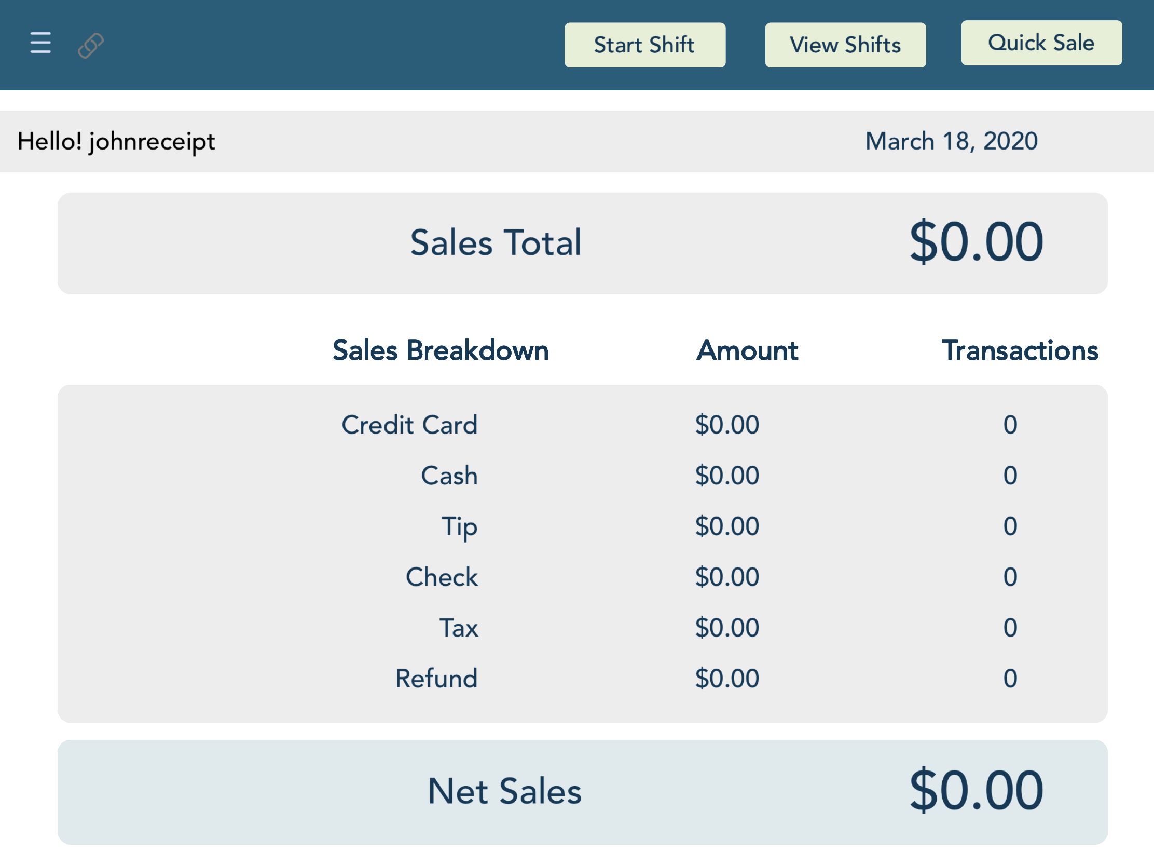Click the chain link icon
The image size is (1154, 866).
click(91, 45)
